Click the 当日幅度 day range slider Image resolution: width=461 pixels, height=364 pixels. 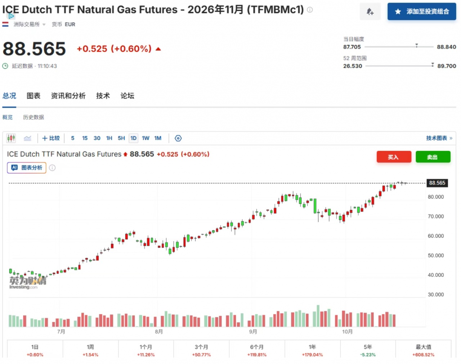click(399, 47)
